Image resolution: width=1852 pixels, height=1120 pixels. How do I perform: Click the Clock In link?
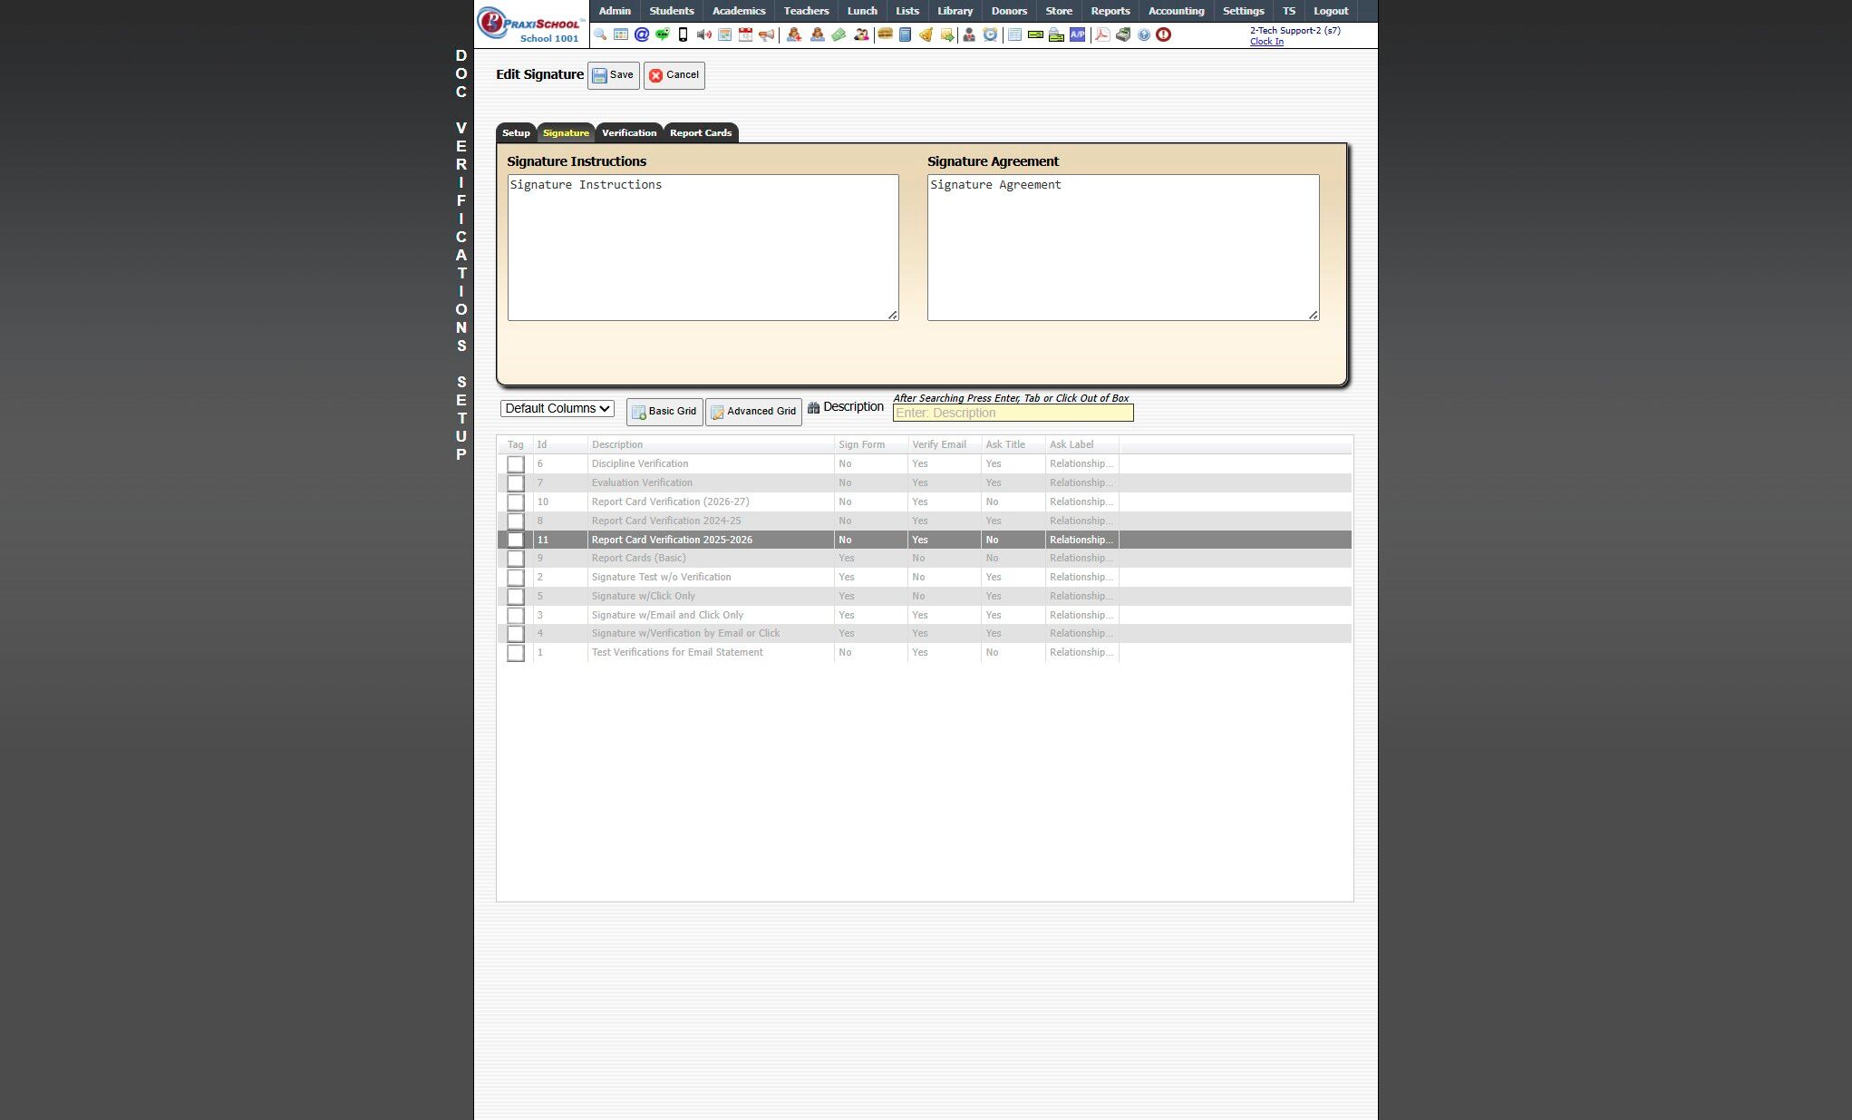point(1265,42)
